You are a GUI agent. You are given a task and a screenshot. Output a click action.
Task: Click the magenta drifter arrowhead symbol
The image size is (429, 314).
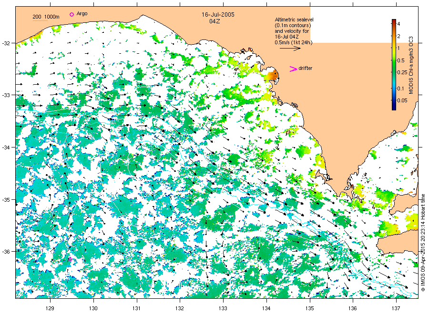pyautogui.click(x=293, y=69)
